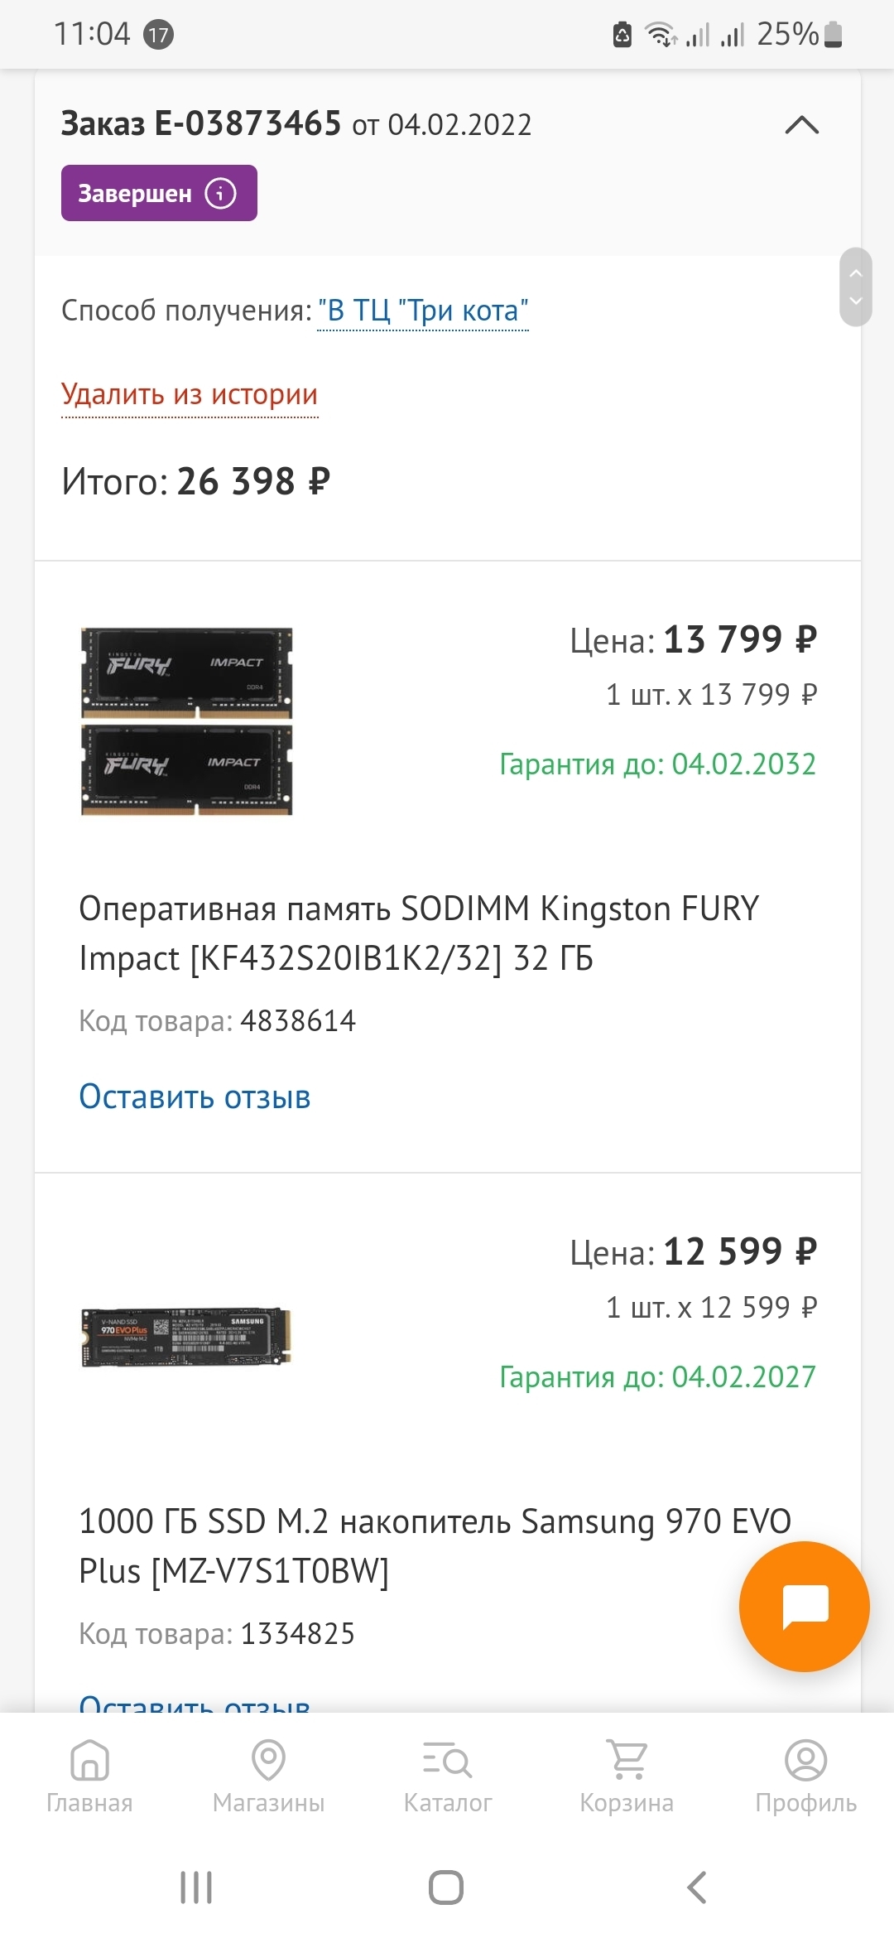Open the Магазины stores tab
The height and width of the screenshot is (1938, 894).
[x=268, y=1776]
